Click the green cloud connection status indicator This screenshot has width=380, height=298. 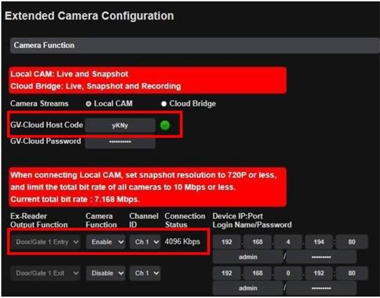pos(165,125)
